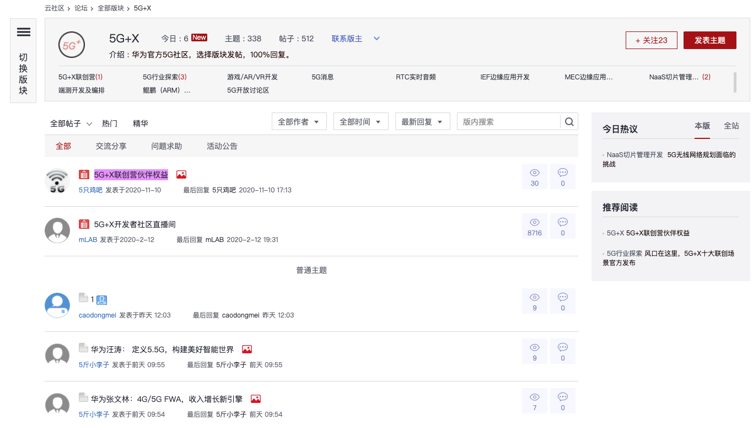The height and width of the screenshot is (430, 753).
Task: Select the 活动公告 category tab
Action: coord(222,146)
